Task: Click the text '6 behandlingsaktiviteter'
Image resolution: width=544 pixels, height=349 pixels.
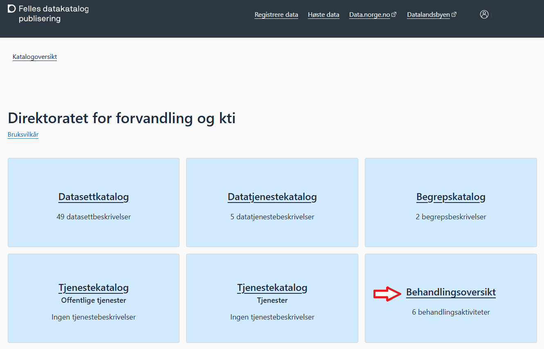Action: coord(451,312)
